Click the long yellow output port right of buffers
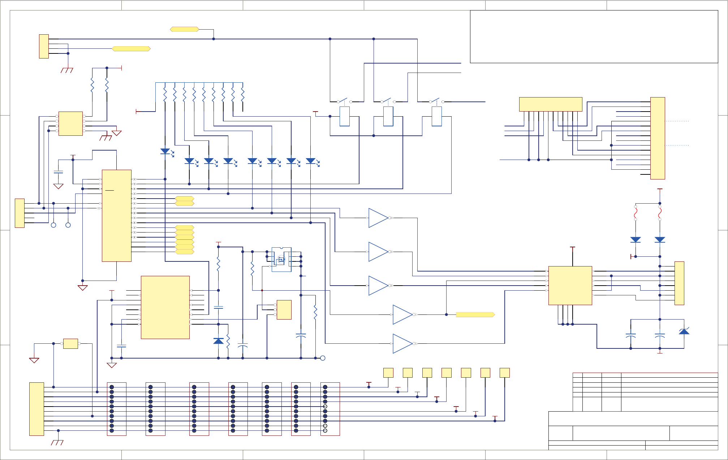 475,314
